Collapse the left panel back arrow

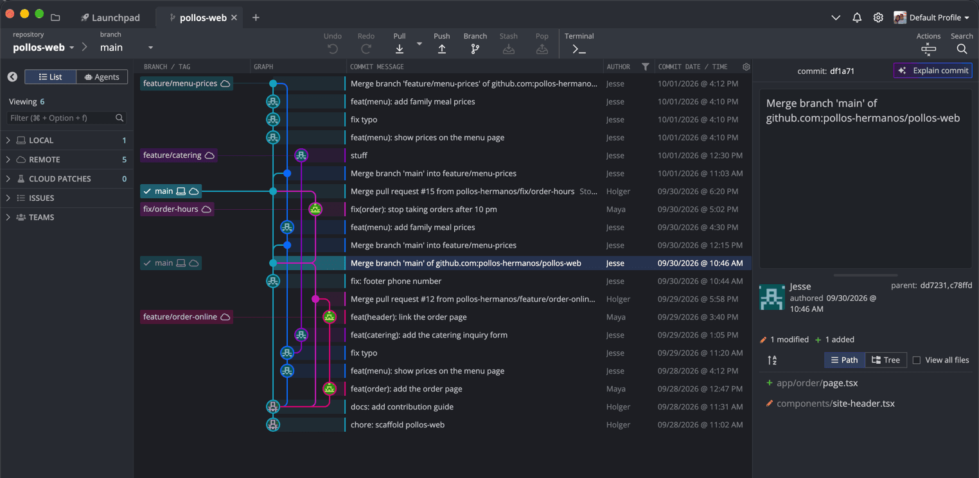click(x=12, y=77)
